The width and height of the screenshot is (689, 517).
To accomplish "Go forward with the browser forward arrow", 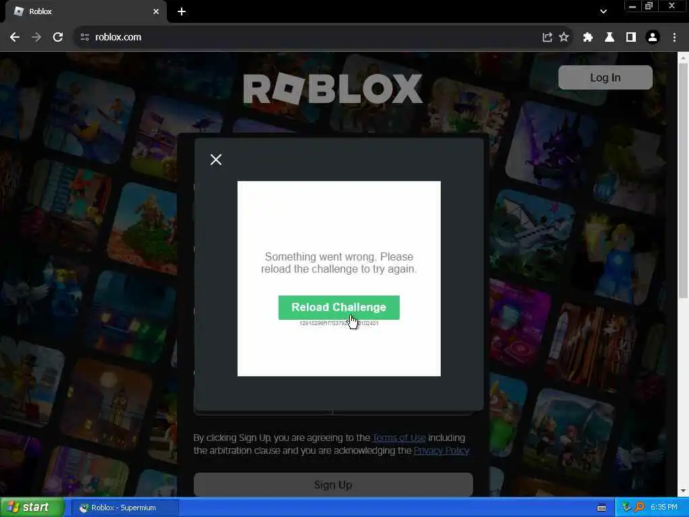I will (36, 38).
